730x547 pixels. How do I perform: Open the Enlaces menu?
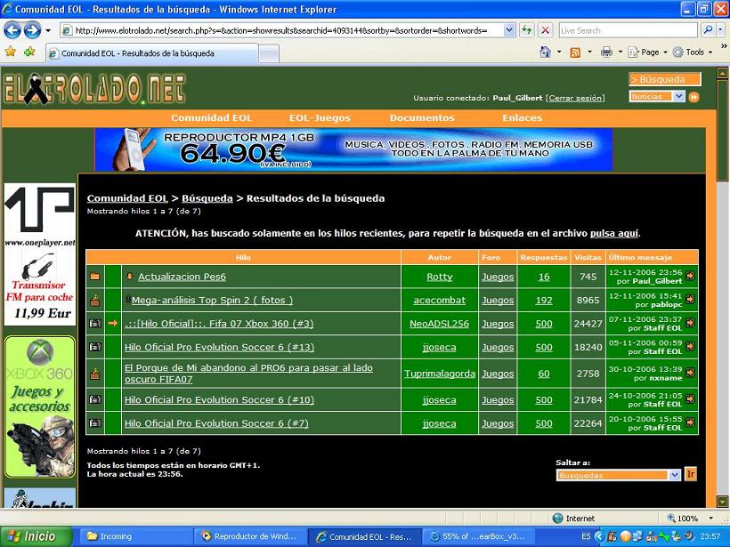523,117
